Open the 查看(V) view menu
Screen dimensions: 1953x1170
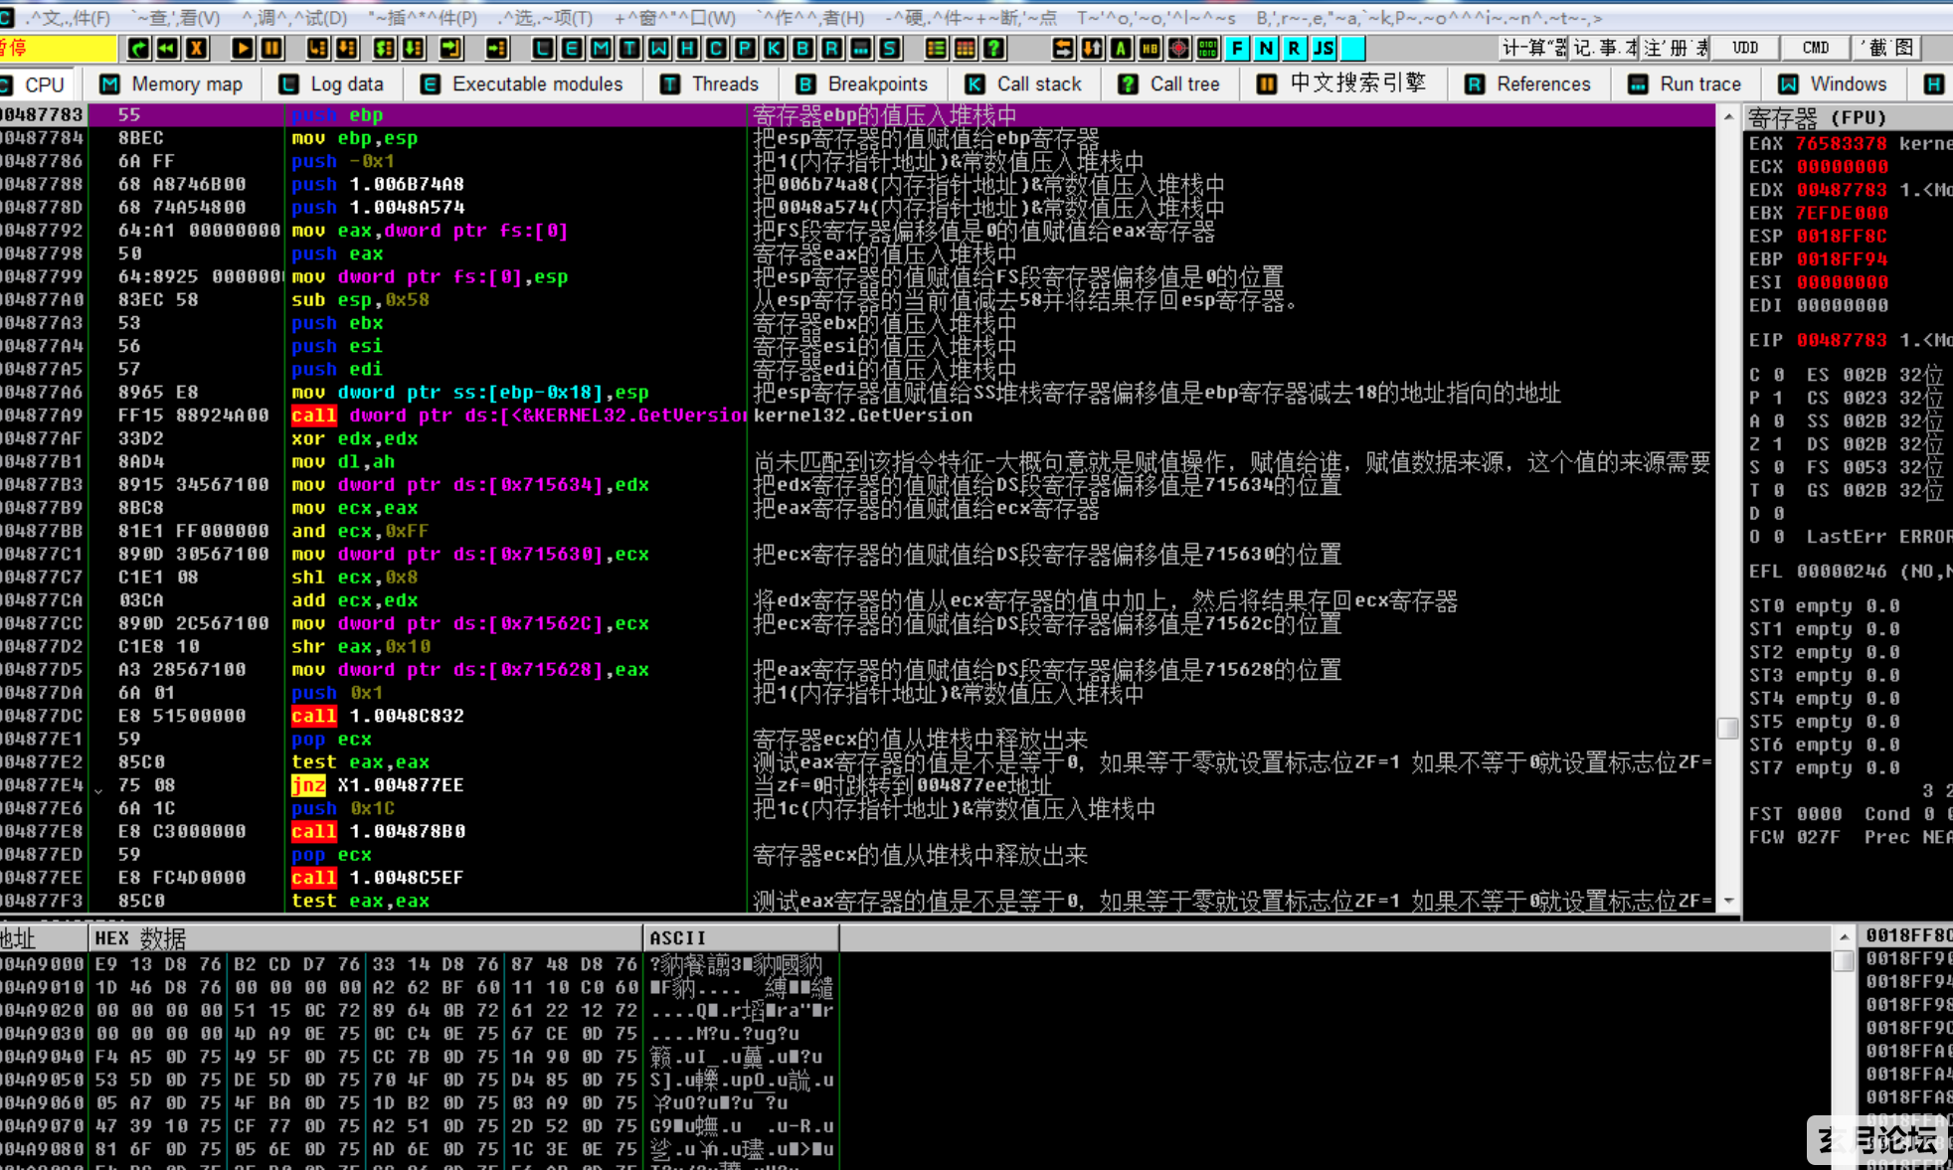176,18
